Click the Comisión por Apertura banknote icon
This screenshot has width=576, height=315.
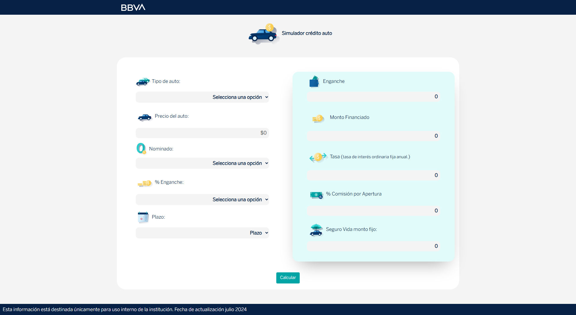316,195
